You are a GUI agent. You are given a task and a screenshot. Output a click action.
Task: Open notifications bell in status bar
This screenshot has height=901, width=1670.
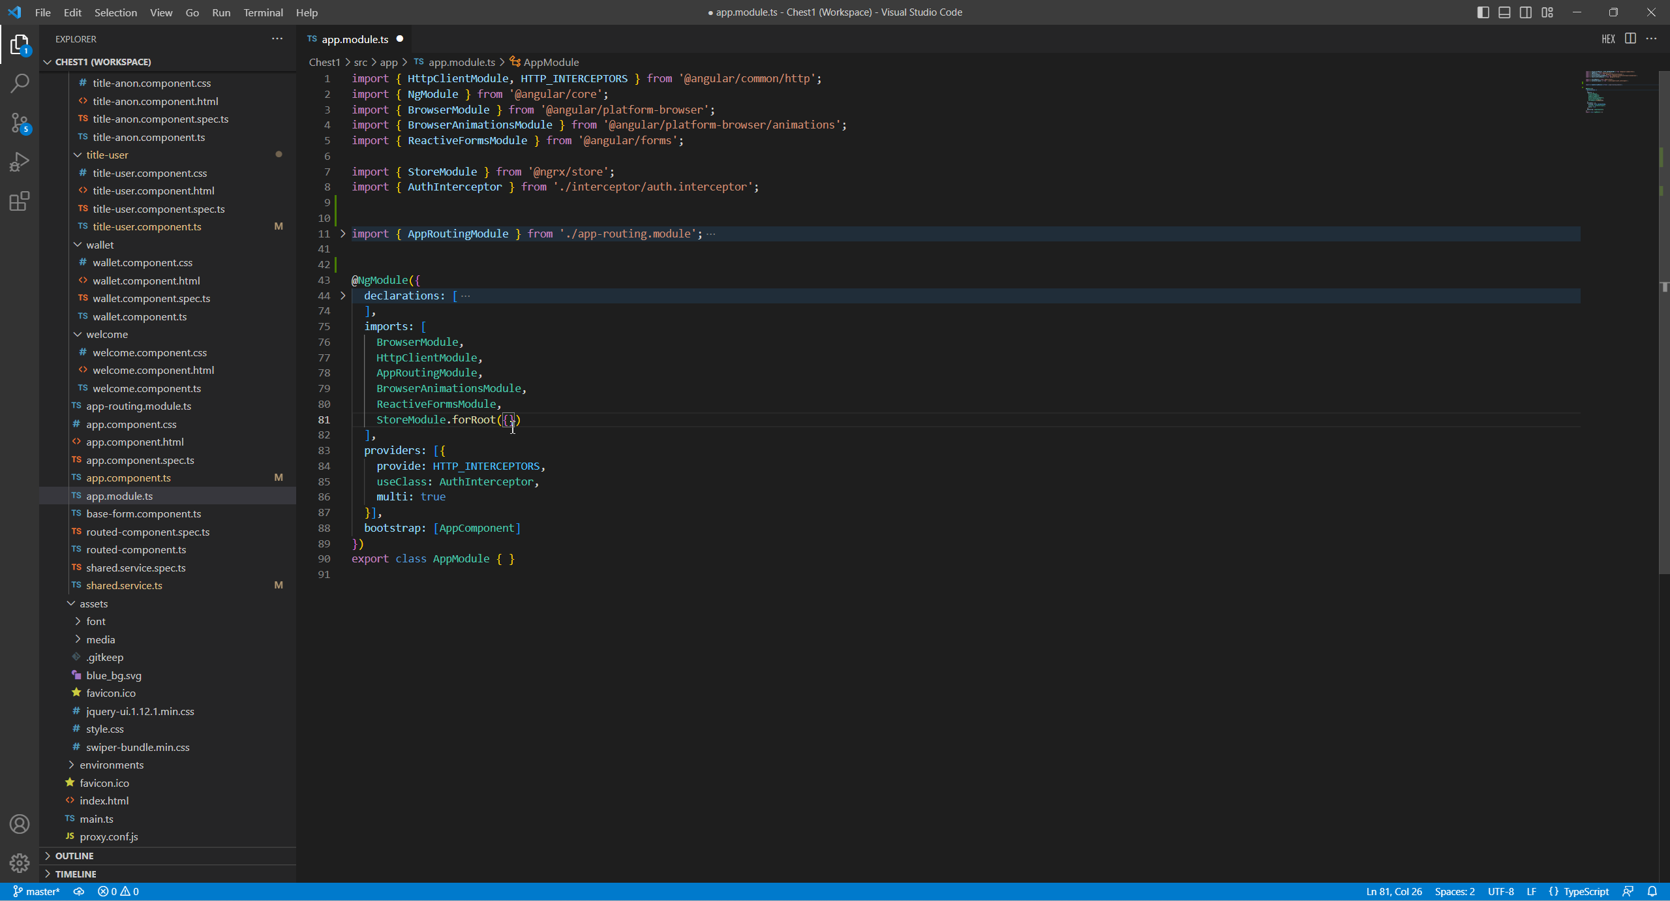click(1652, 891)
